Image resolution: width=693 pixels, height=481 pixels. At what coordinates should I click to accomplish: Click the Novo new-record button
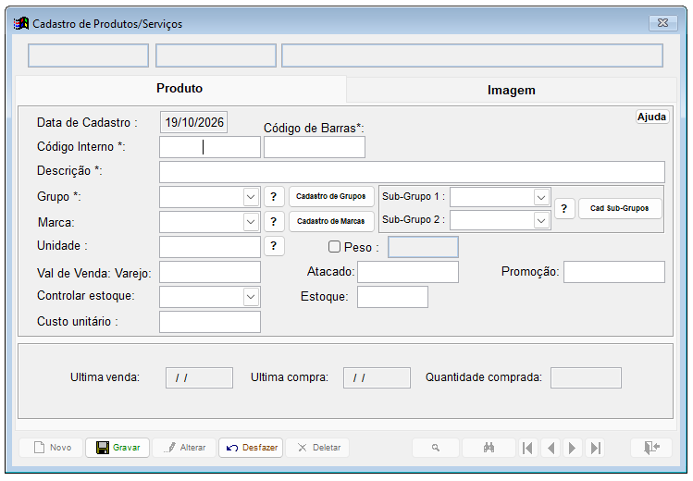point(51,448)
